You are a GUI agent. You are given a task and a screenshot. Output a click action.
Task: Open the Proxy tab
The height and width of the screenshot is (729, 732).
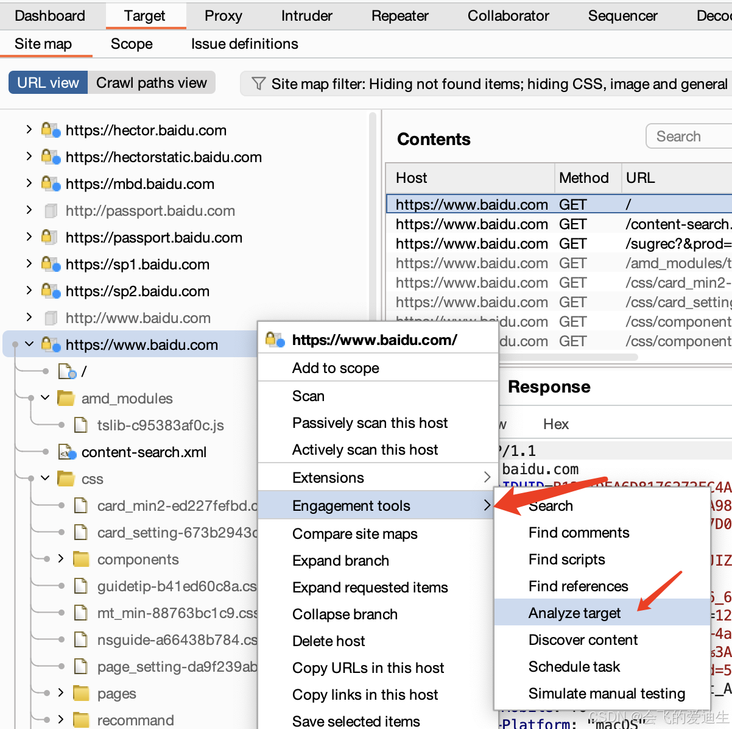(x=223, y=16)
